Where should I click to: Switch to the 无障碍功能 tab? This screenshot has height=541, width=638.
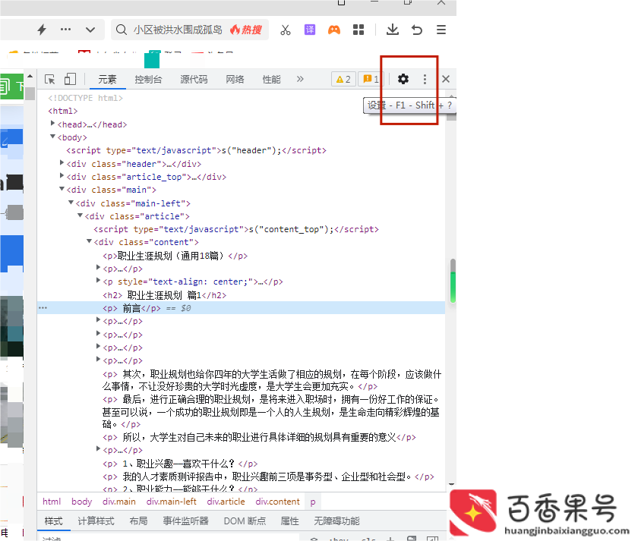(x=336, y=521)
